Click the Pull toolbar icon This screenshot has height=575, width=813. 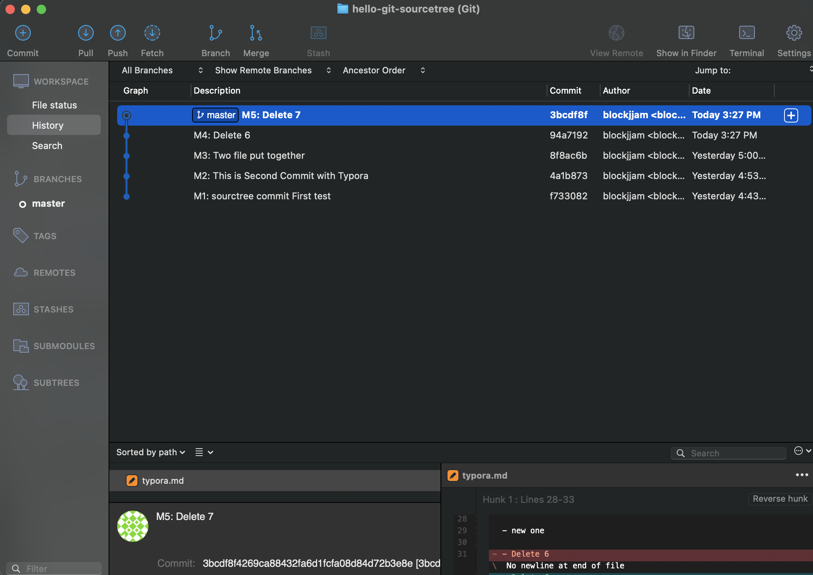(x=86, y=33)
